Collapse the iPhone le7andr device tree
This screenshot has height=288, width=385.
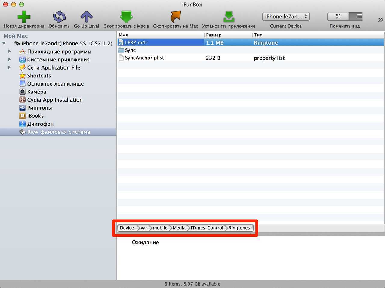pyautogui.click(x=4, y=43)
